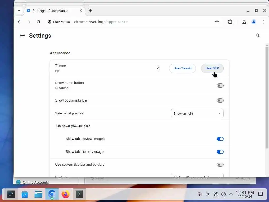The height and width of the screenshot is (202, 269).
Task: Open the profile avatar menu
Action: coord(254,22)
